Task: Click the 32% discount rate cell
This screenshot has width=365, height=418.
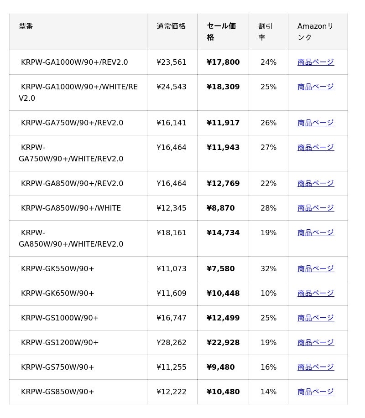Action: click(268, 268)
